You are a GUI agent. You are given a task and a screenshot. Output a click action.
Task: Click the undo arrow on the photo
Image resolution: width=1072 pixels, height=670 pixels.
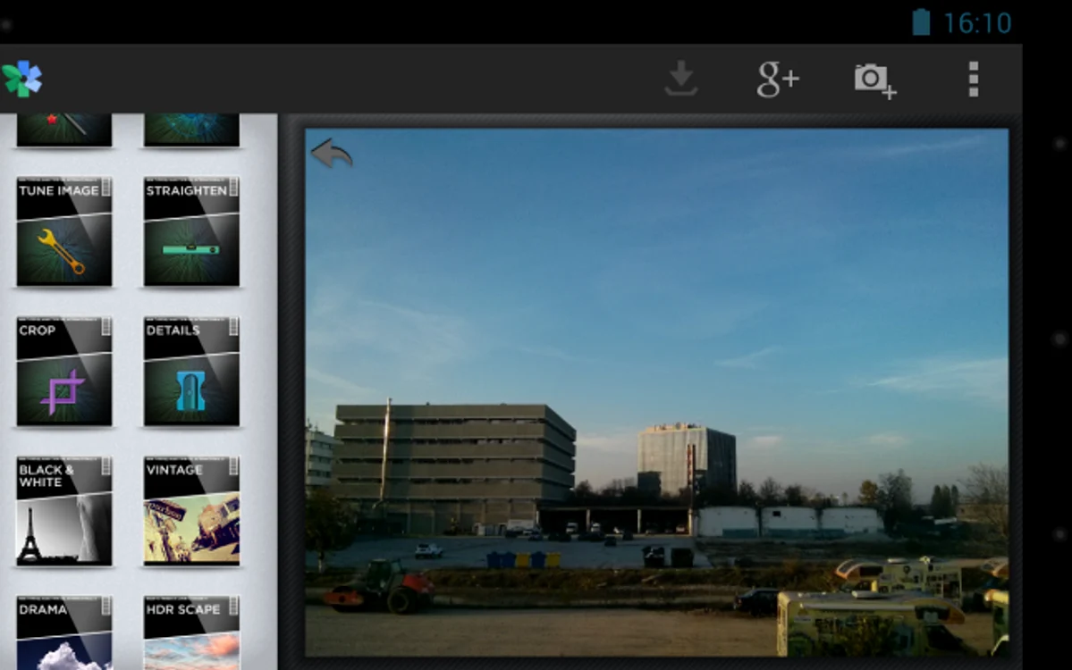(332, 153)
